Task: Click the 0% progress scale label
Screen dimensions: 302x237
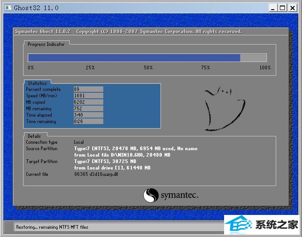Action: pos(31,68)
